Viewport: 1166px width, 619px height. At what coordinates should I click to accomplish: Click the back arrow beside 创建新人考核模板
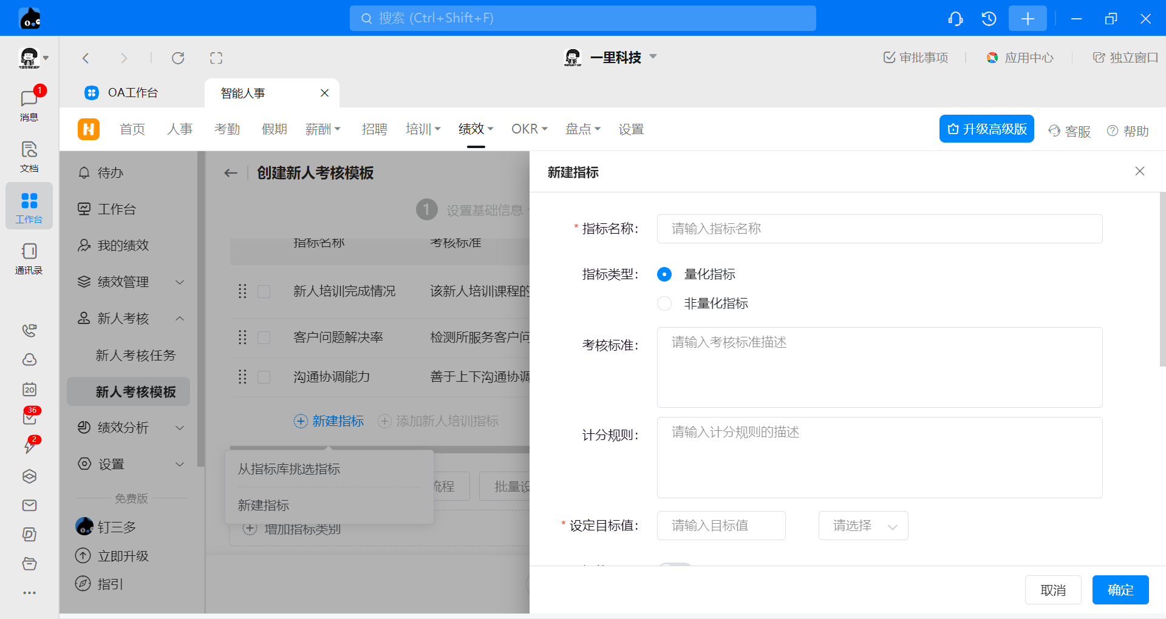[231, 173]
